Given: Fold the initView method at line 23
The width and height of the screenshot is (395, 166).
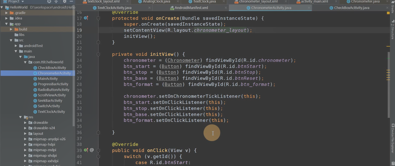Looking at the screenshot, I should tap(98, 54).
